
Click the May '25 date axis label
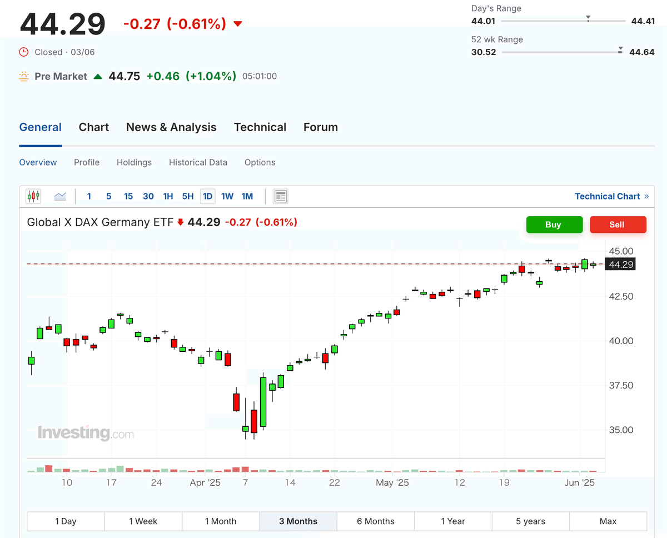pyautogui.click(x=392, y=482)
